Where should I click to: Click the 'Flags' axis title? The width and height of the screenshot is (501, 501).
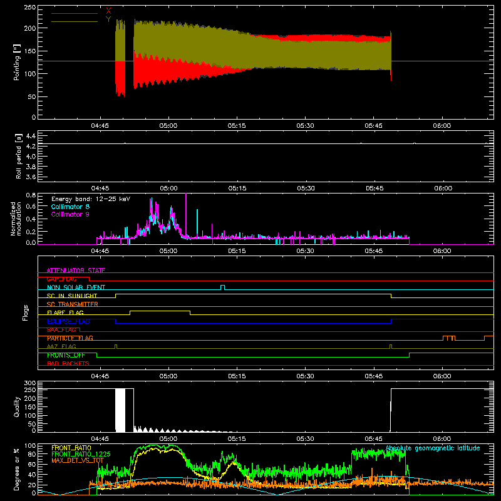[x=25, y=312]
